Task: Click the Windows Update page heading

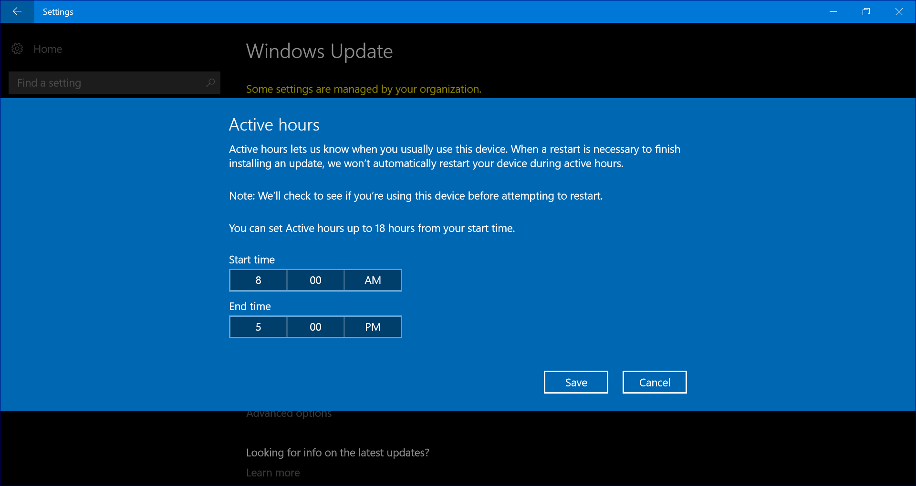Action: pos(319,51)
